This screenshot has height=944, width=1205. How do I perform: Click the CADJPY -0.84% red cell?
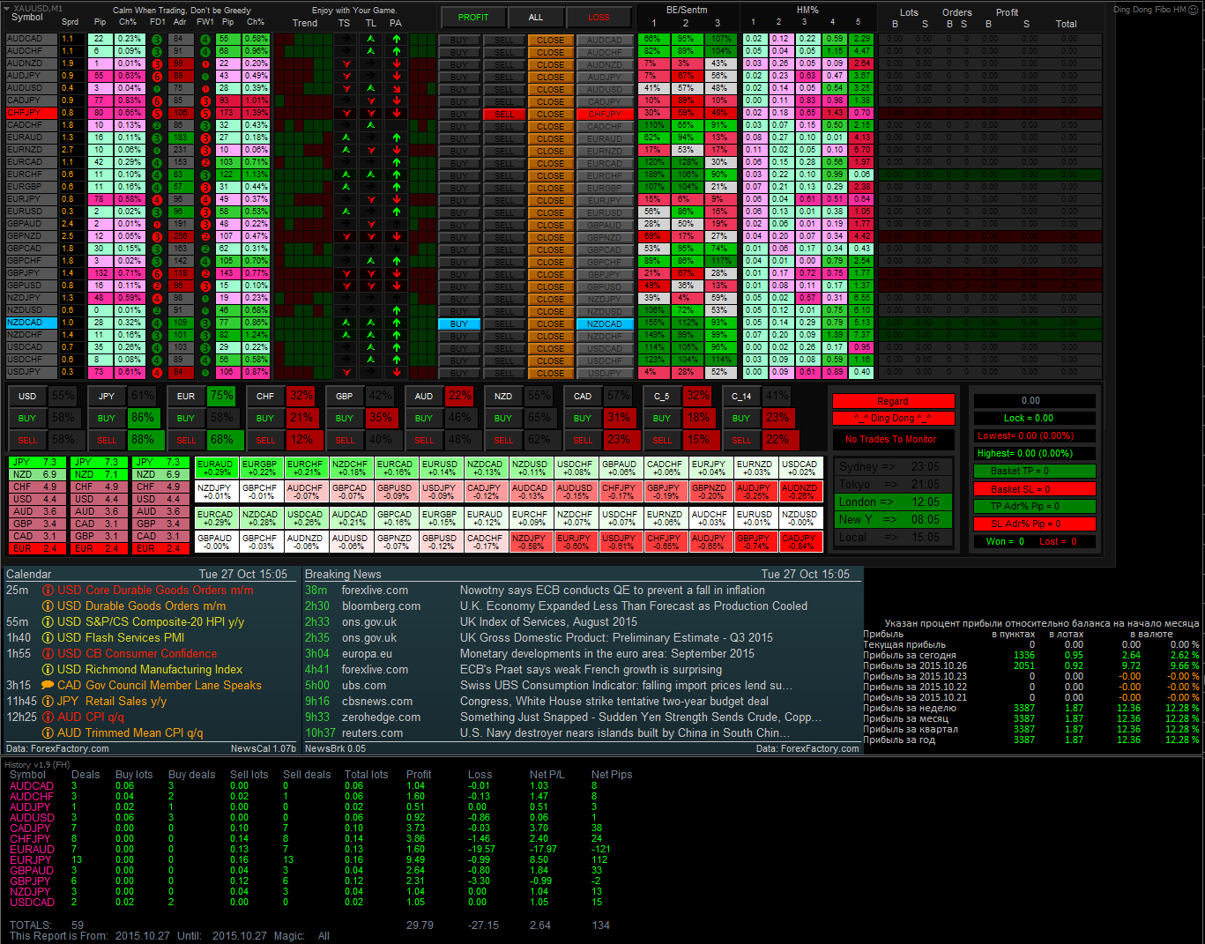[800, 541]
